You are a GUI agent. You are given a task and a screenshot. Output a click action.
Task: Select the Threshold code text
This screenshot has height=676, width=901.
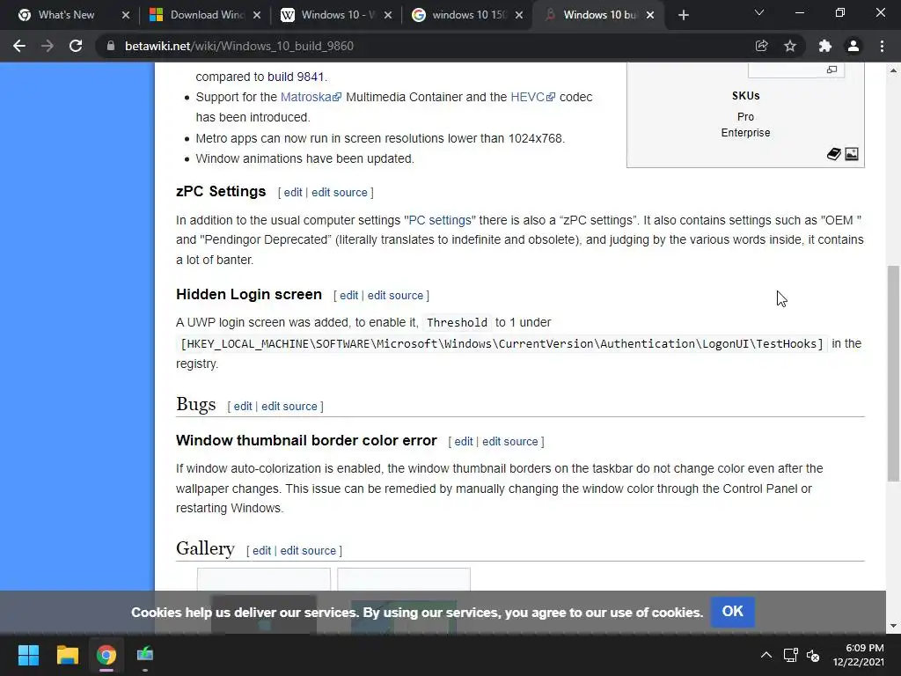pos(457,322)
